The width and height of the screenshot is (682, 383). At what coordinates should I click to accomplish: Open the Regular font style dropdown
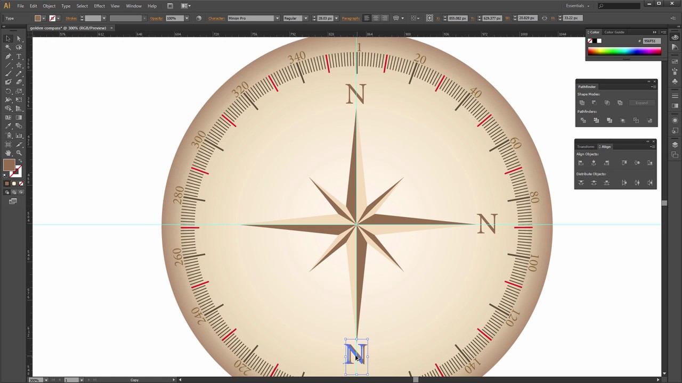[306, 18]
